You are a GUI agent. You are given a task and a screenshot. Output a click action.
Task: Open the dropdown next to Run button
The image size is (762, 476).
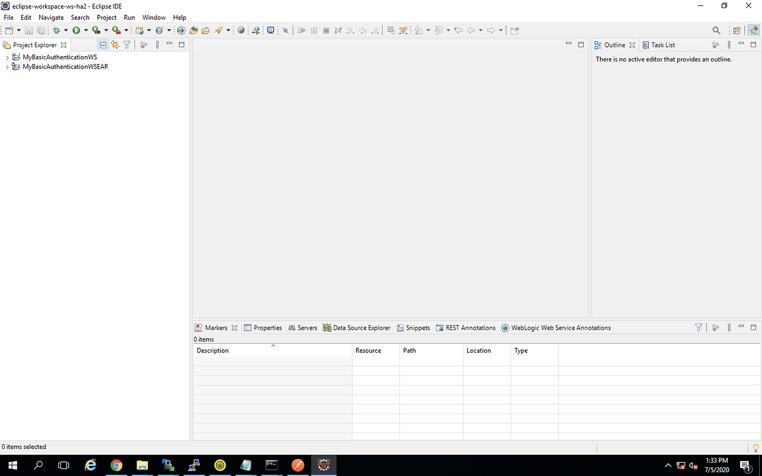click(86, 30)
